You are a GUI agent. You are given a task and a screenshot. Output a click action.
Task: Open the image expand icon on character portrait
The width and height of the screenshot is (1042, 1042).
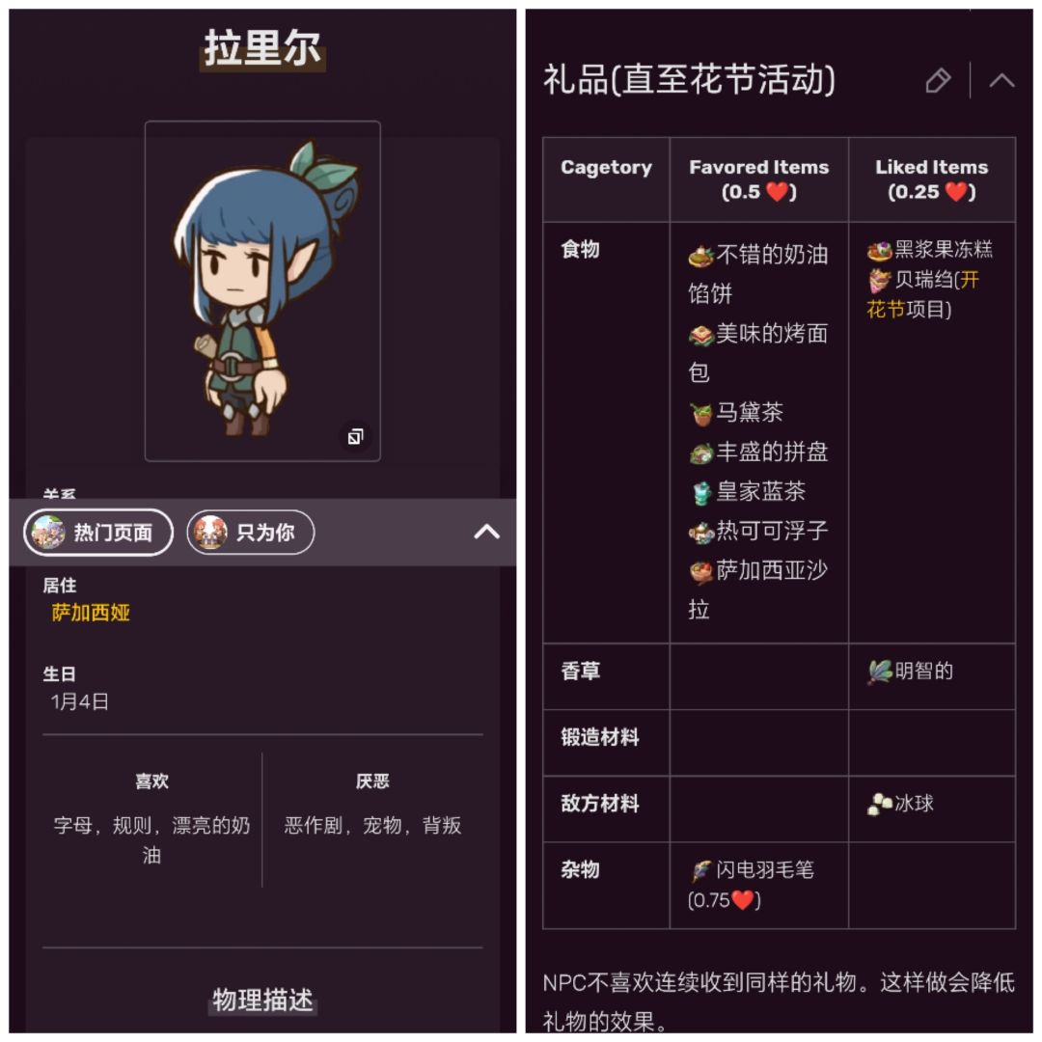coord(355,437)
